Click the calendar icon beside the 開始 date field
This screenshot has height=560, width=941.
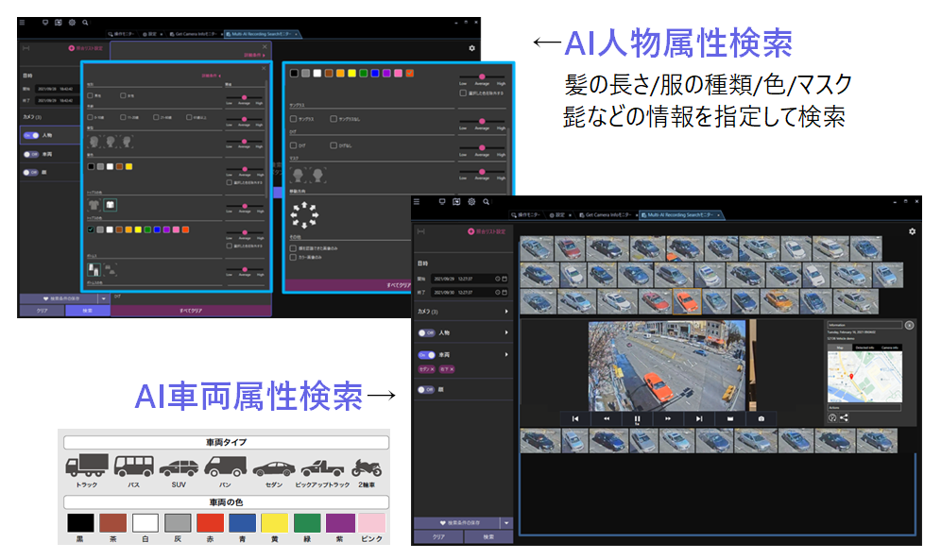[x=503, y=278]
